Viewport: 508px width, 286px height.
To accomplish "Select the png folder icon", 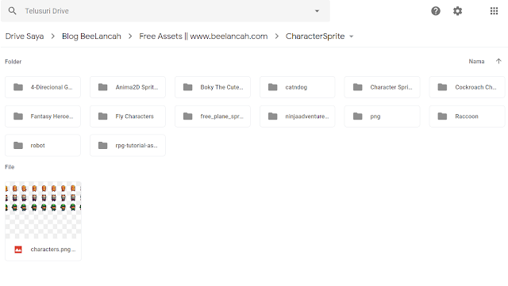I will point(358,116).
